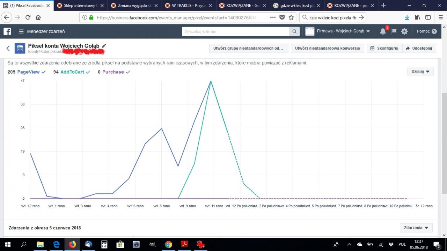Bookmark this page with the star icon
The width and height of the screenshot is (447, 251).
pos(291,17)
